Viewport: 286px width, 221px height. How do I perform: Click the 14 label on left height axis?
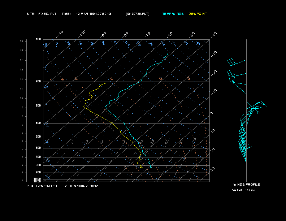[x=22, y=60]
